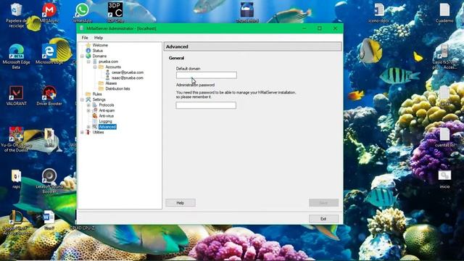The width and height of the screenshot is (464, 261).
Task: Select the Status tree entry label
Action: (x=98, y=51)
